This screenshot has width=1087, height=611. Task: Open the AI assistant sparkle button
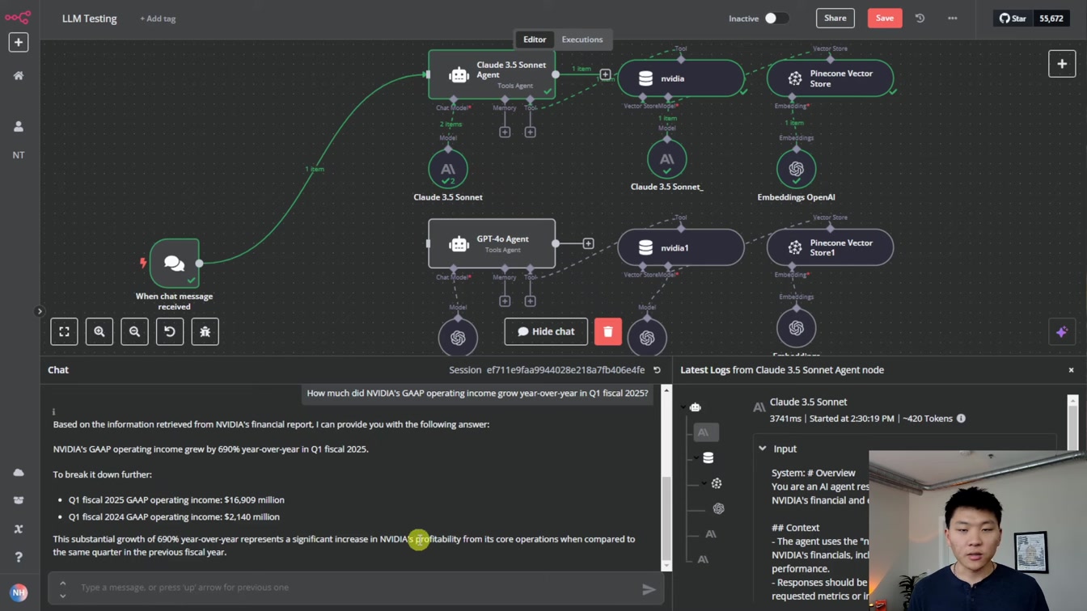[x=1062, y=331]
